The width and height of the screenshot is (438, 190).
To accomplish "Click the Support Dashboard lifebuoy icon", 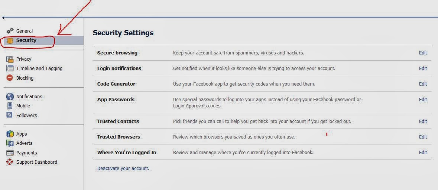I will click(x=10, y=162).
